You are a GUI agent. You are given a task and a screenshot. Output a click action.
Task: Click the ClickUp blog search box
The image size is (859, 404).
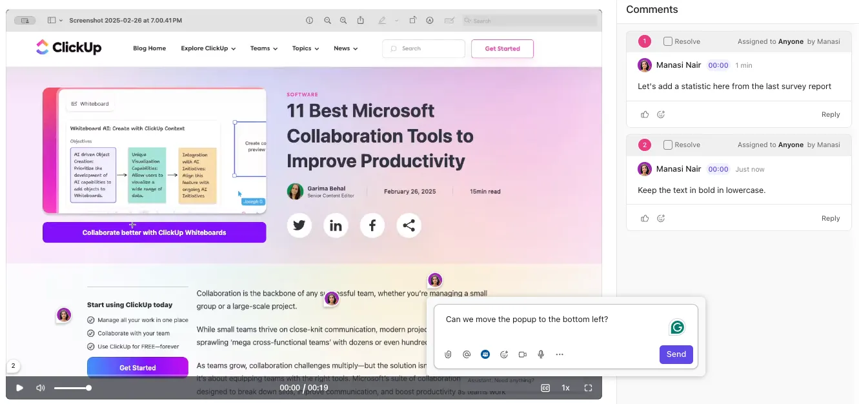423,48
